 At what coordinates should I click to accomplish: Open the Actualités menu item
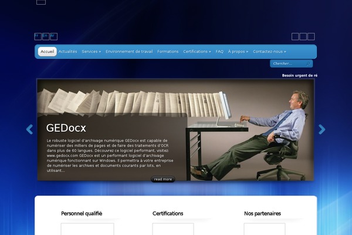click(x=67, y=52)
